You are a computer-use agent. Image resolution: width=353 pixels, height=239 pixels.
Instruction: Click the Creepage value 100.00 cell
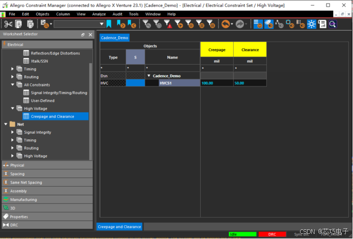(x=217, y=83)
